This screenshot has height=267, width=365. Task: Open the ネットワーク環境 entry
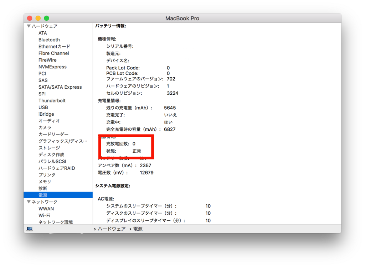point(56,222)
